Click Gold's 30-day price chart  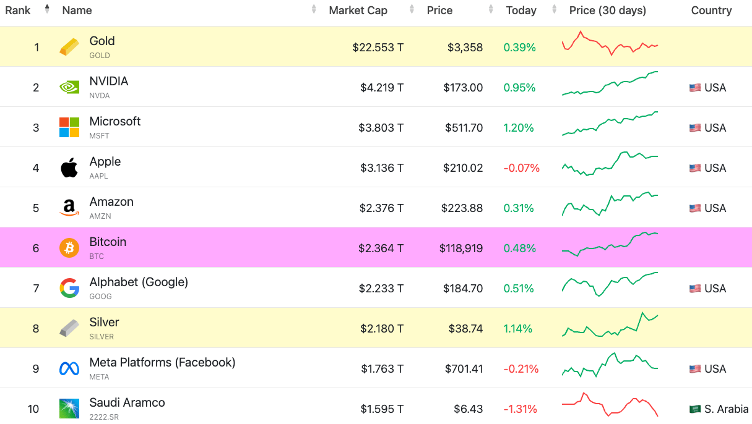[610, 43]
